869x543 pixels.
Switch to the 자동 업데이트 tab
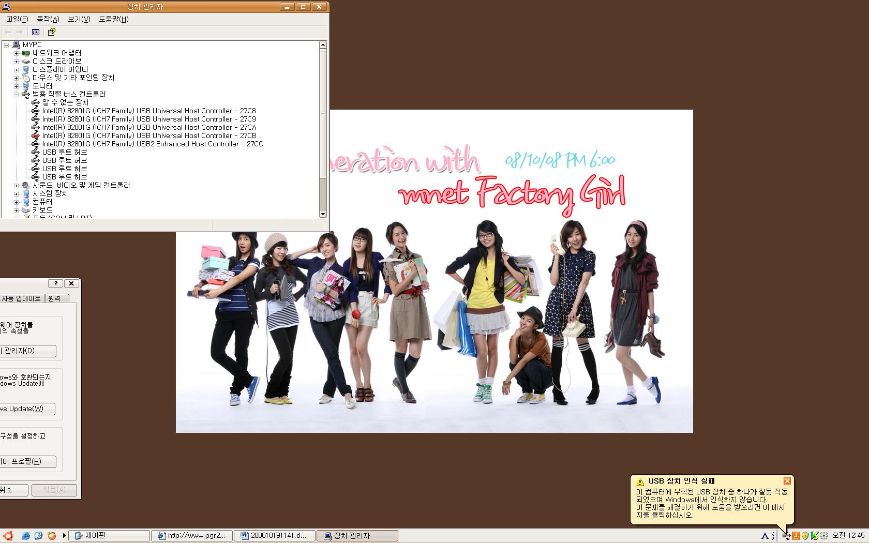22,298
